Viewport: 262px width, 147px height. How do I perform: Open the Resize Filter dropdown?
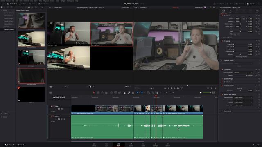click(243, 105)
